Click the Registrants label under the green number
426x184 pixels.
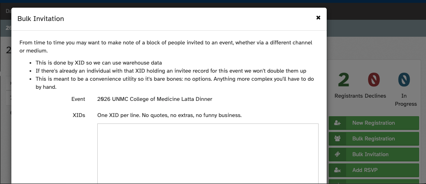click(349, 96)
